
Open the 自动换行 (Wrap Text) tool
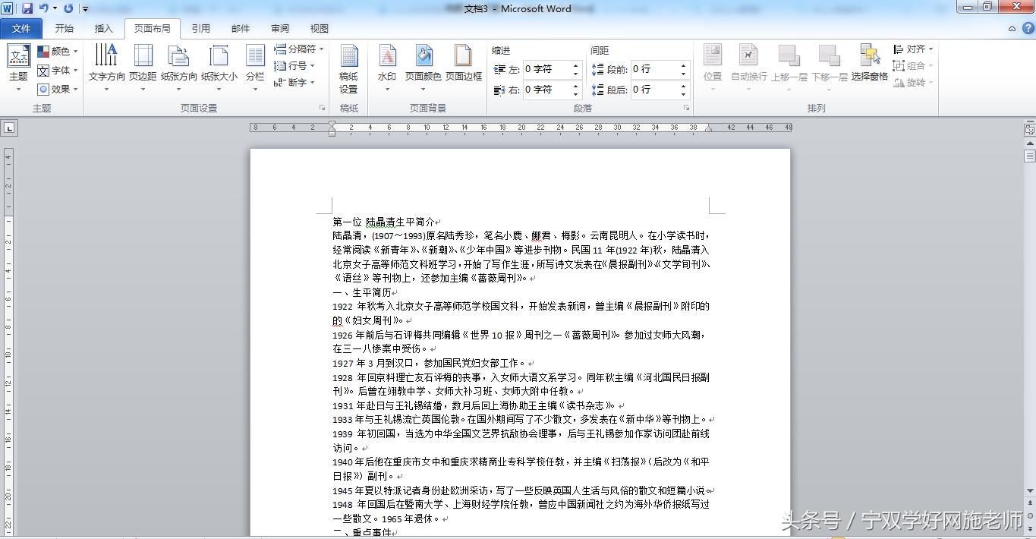pyautogui.click(x=748, y=67)
